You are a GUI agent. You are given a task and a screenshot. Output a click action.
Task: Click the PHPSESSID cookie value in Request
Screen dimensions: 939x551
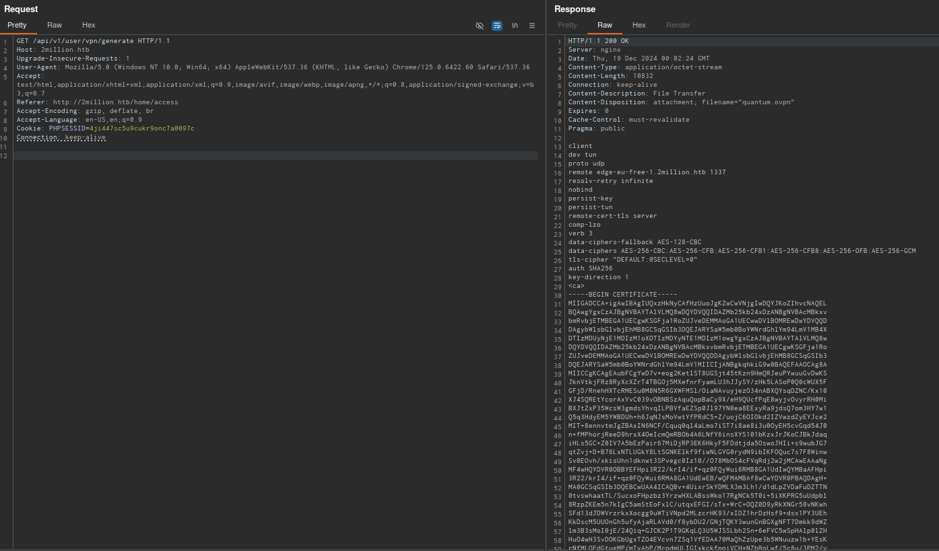click(141, 128)
